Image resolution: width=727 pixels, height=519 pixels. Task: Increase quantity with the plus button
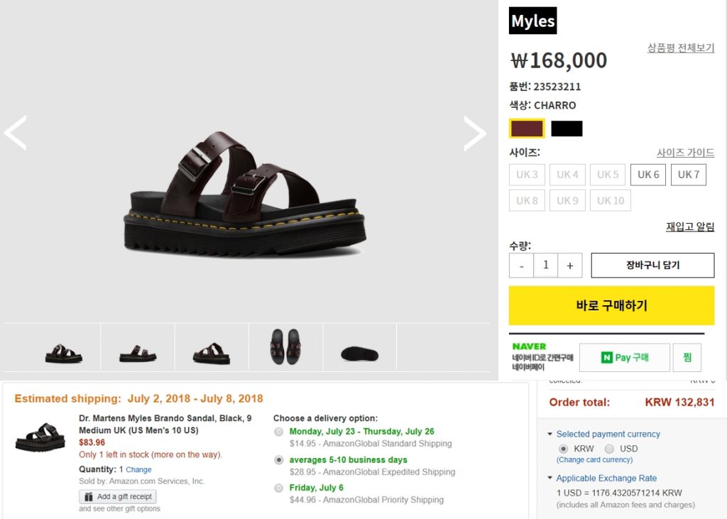tap(570, 266)
